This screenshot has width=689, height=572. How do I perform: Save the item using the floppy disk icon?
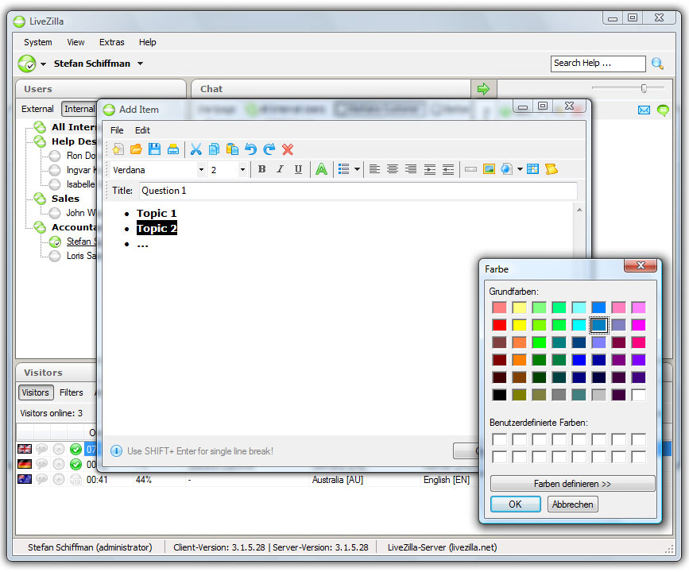(154, 149)
